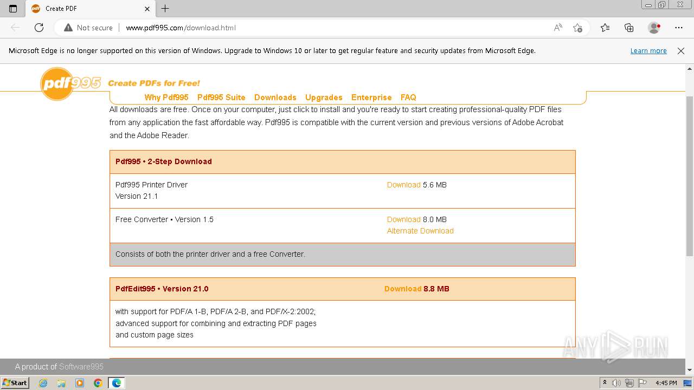Click the new tab plus button

pos(165,9)
